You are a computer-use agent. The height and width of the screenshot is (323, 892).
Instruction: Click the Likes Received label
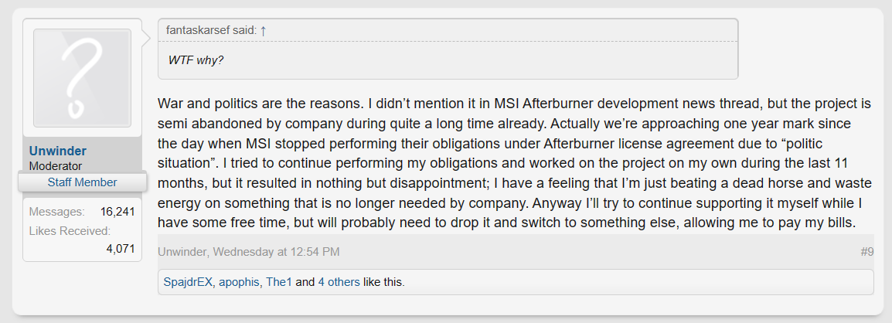pyautogui.click(x=70, y=230)
